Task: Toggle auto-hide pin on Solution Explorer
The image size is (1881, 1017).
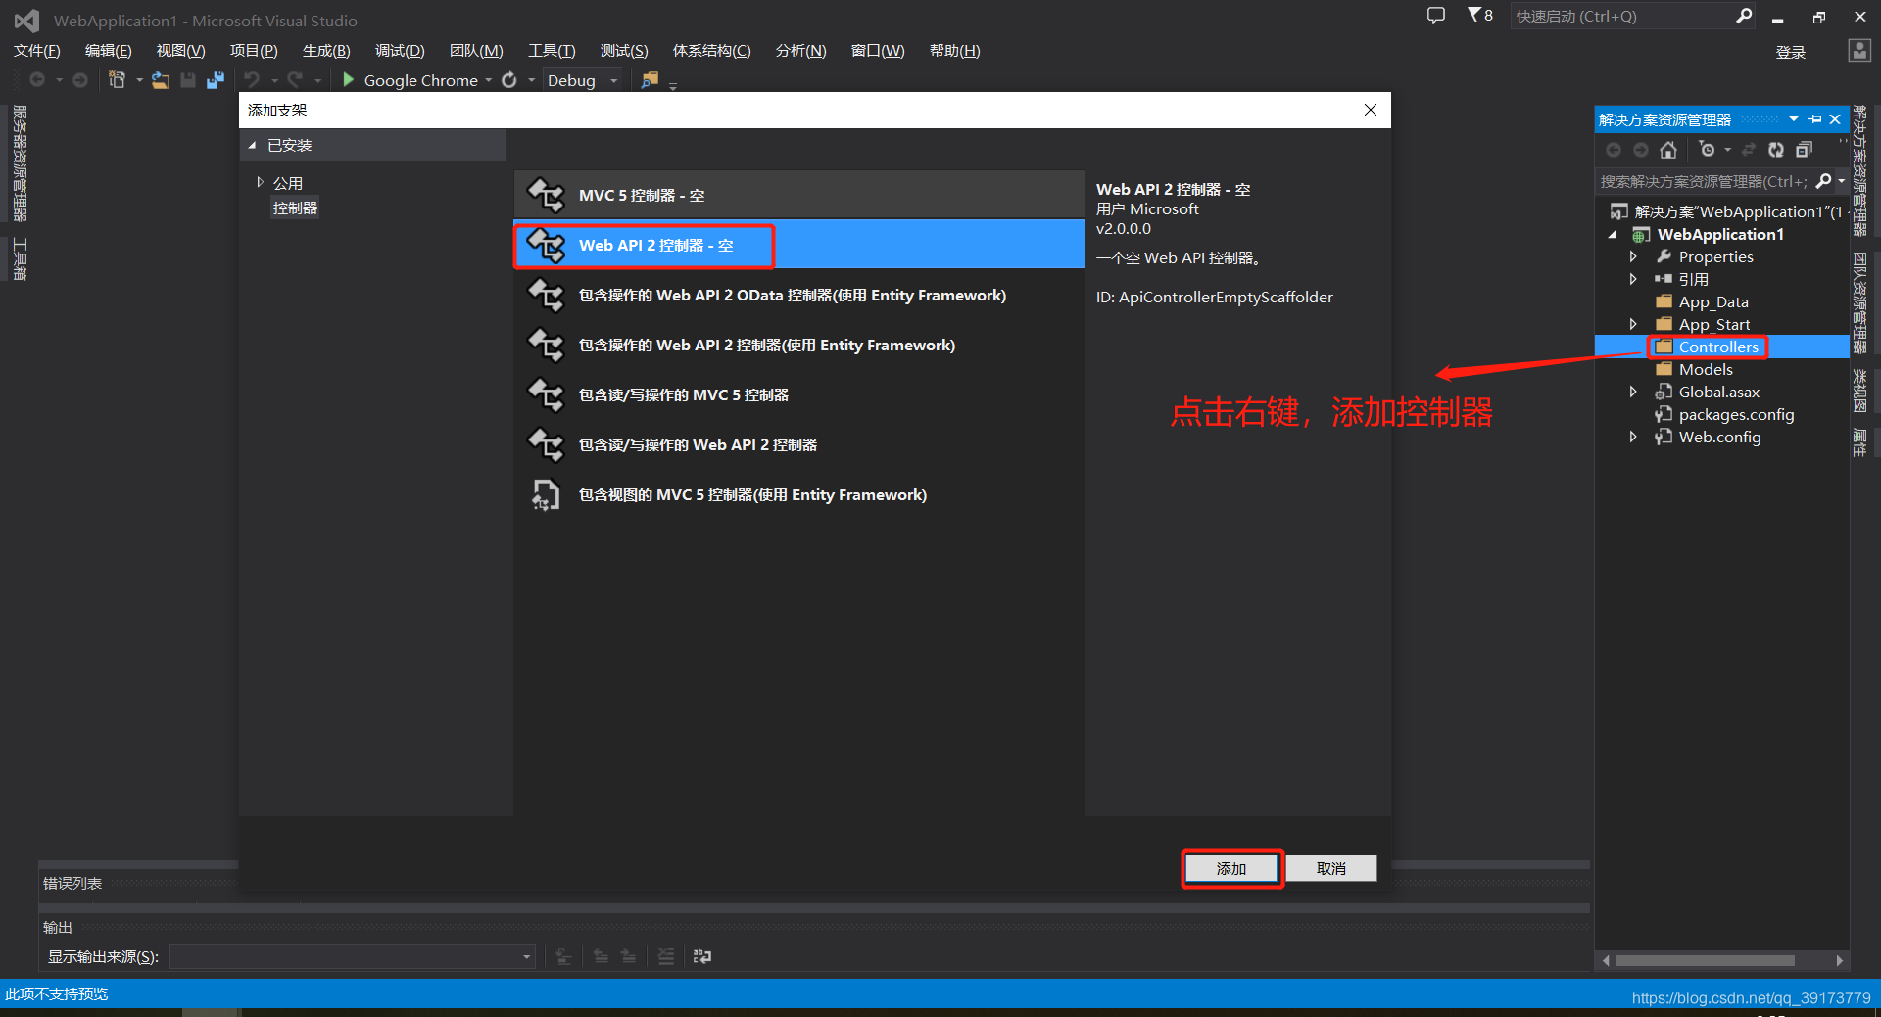Action: coord(1815,119)
